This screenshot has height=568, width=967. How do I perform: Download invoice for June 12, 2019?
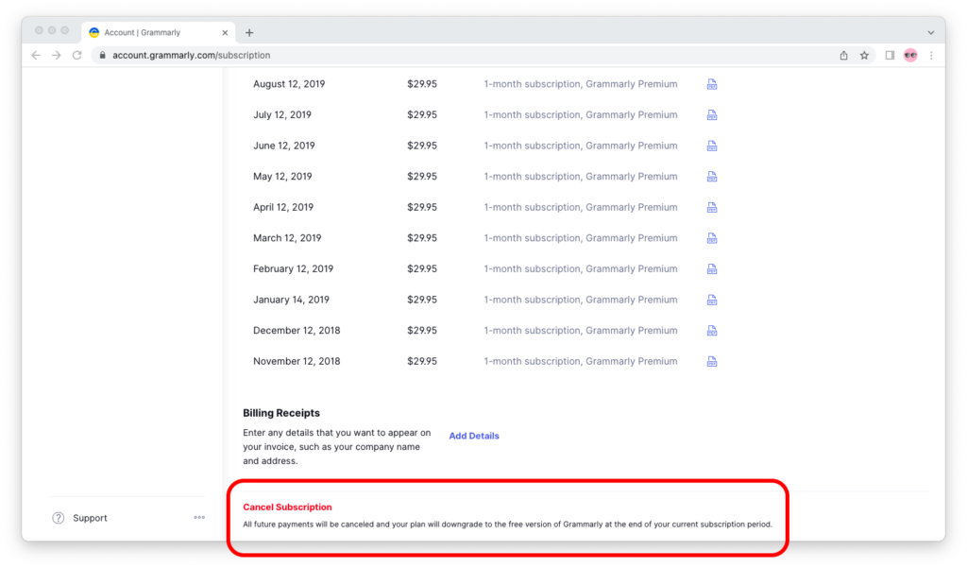(712, 146)
